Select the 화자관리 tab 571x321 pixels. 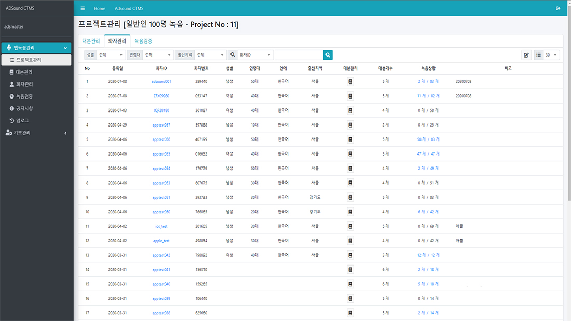coord(117,41)
